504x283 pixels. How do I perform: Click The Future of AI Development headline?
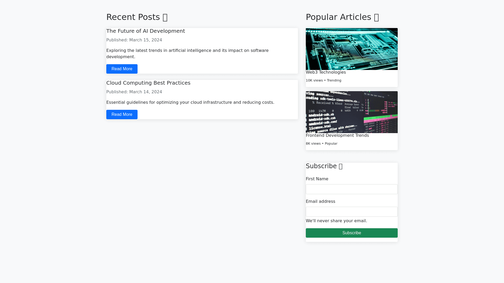145,31
